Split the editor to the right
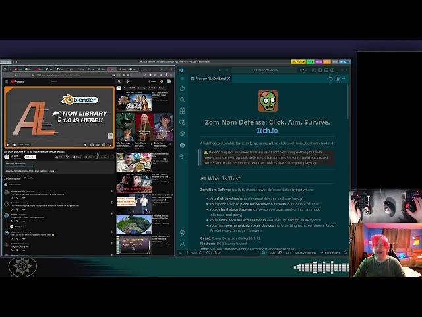Screen dimensions: 422x317 pyautogui.click(x=337, y=79)
